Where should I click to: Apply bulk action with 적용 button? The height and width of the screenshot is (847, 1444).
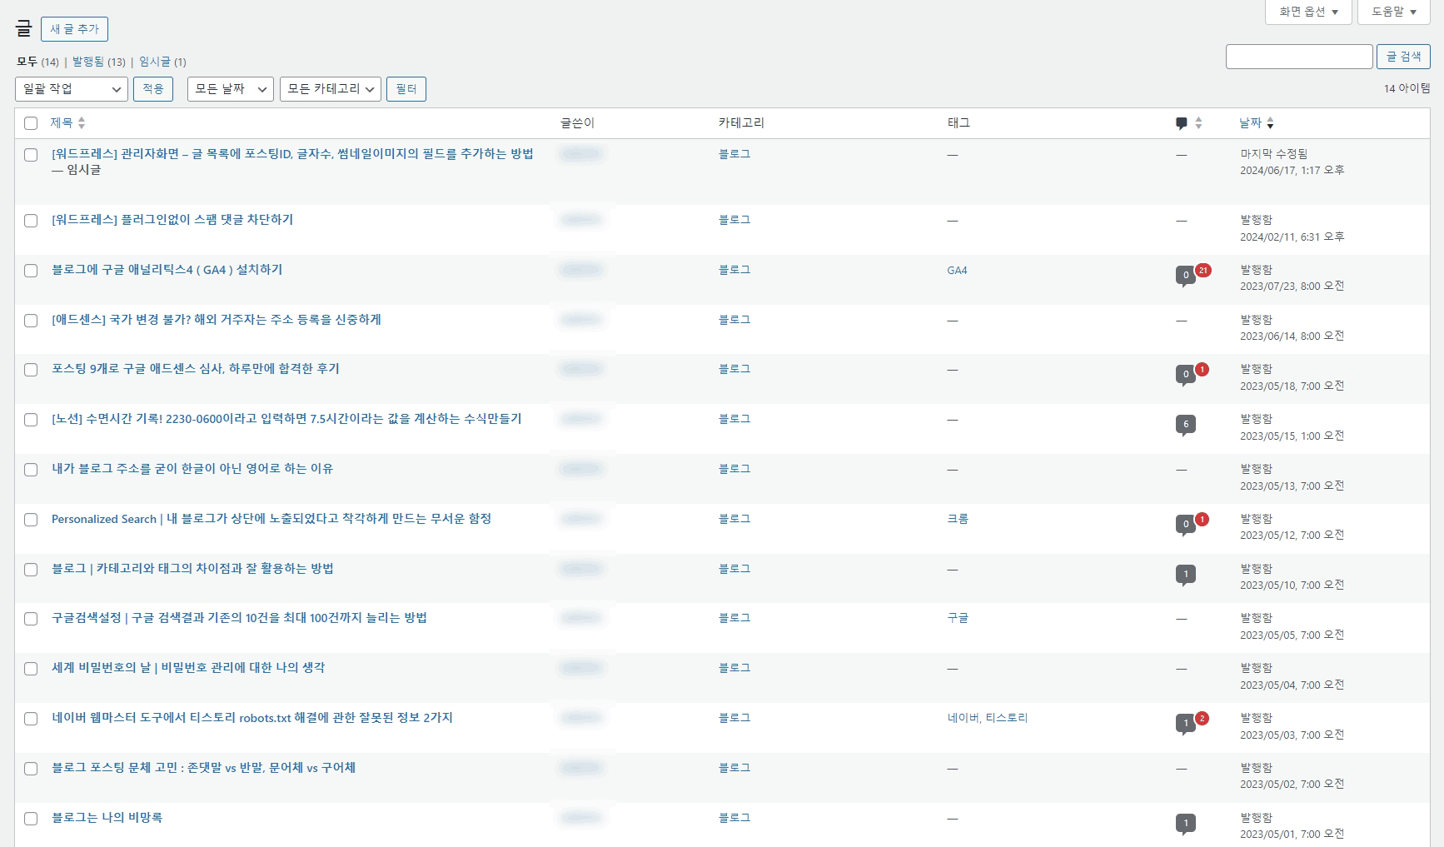pyautogui.click(x=153, y=89)
